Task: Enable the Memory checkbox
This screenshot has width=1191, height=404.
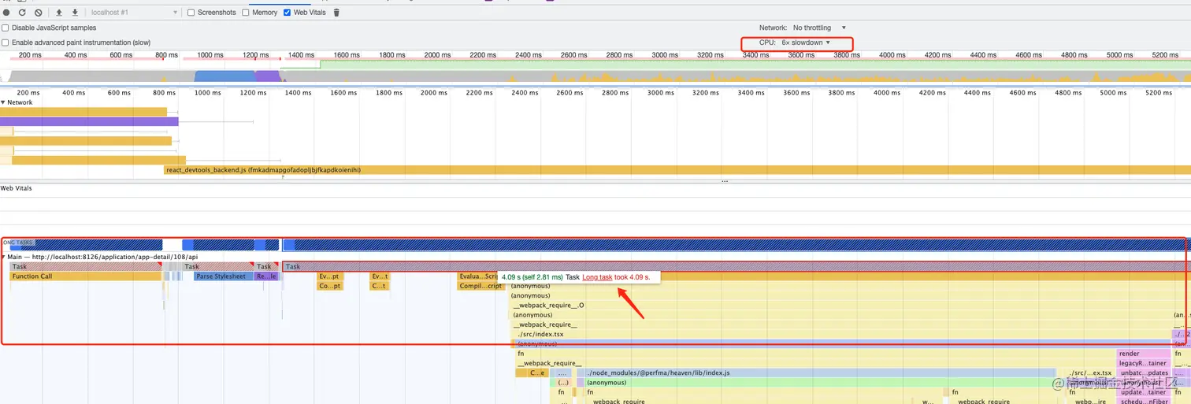Action: (x=246, y=13)
